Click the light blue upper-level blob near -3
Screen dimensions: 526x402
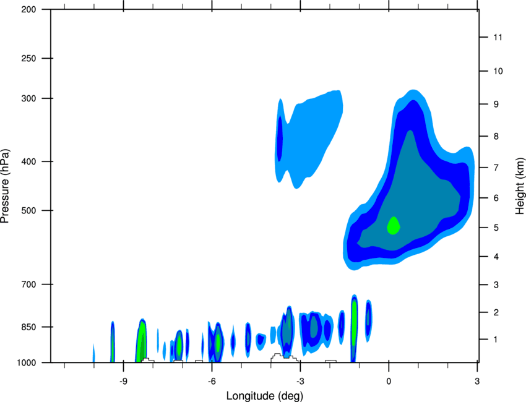[310, 141]
